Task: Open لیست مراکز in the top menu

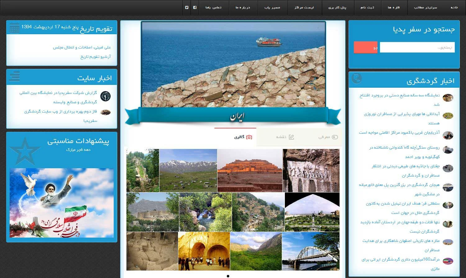Action: pyautogui.click(x=304, y=7)
